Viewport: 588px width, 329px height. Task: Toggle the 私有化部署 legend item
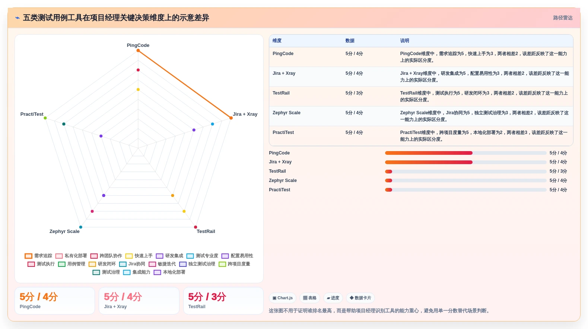click(71, 256)
